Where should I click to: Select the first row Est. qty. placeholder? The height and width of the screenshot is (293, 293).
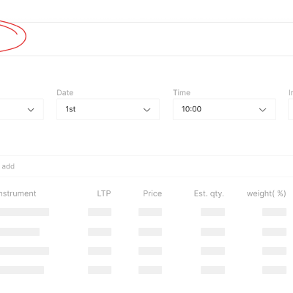(x=212, y=212)
